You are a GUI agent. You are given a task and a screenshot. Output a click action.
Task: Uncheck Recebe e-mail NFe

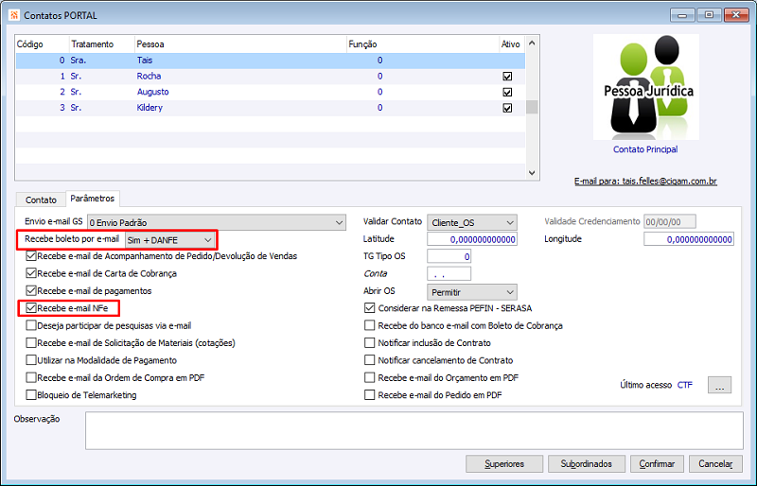(31, 308)
